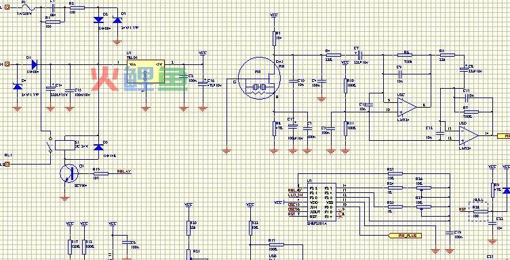The height and width of the screenshot is (260, 510).
Task: Select the lower op-amp triangle near PIR output
Action: coord(469,135)
